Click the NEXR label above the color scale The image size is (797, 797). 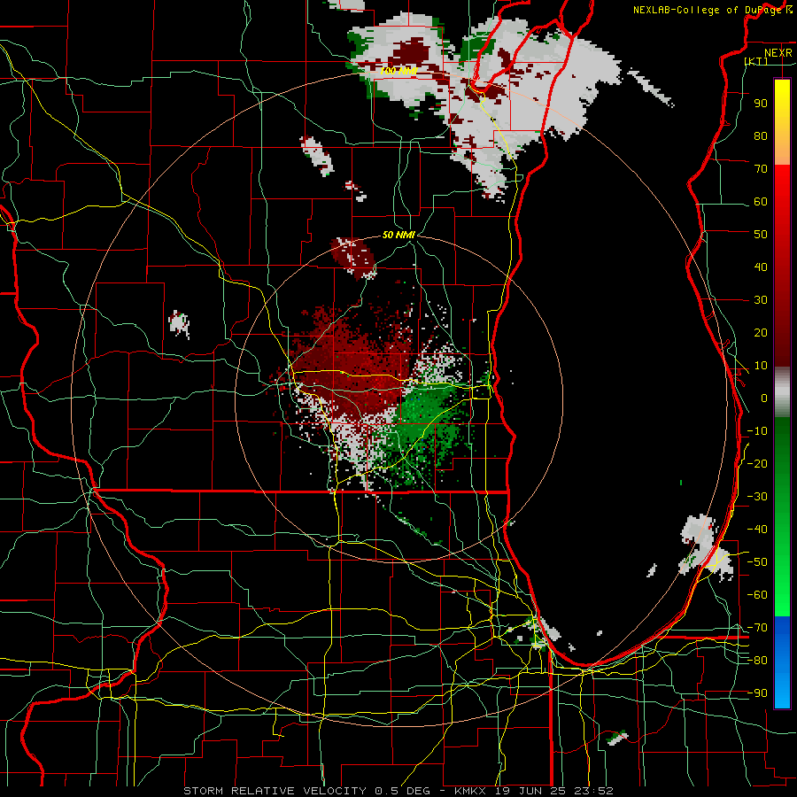tap(778, 53)
